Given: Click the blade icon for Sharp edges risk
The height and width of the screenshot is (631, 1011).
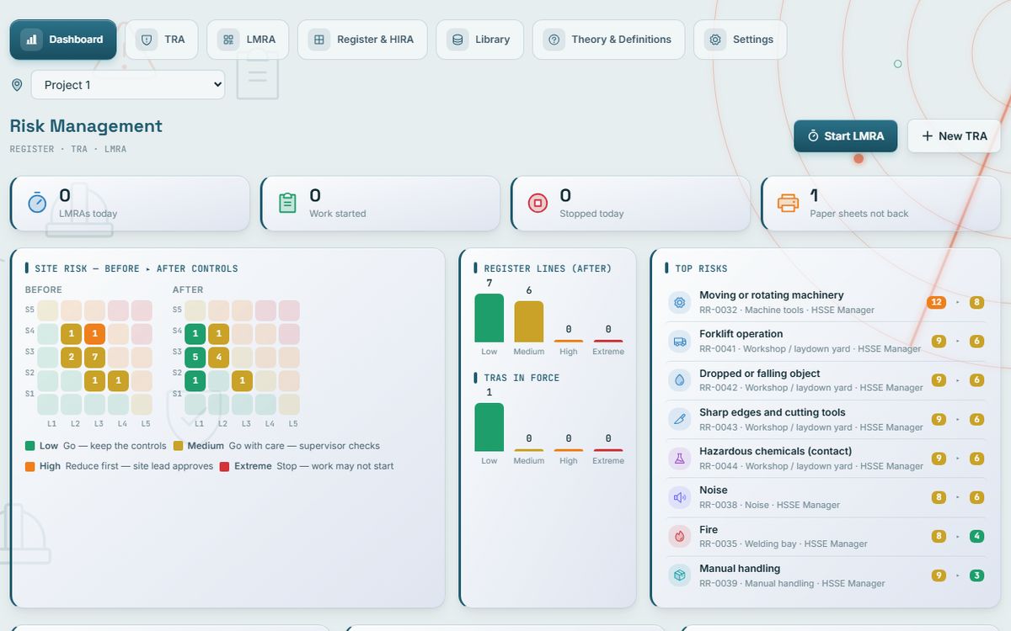Looking at the screenshot, I should 680,419.
